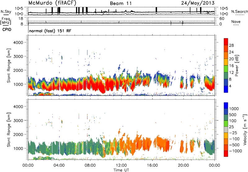Pick the 500–1000 blue Velocity swatch

click(226, 111)
